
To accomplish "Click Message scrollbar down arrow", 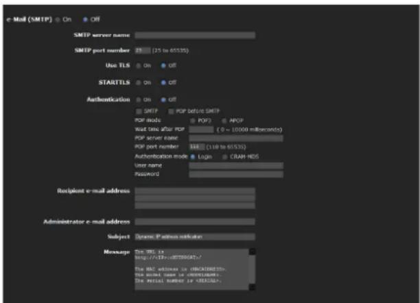I will tap(252, 287).
